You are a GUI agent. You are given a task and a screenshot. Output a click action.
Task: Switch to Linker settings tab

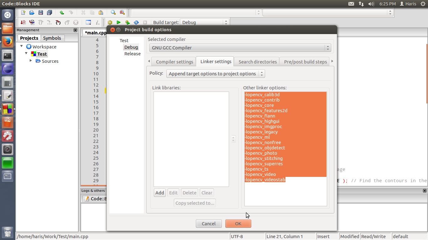[x=216, y=62]
